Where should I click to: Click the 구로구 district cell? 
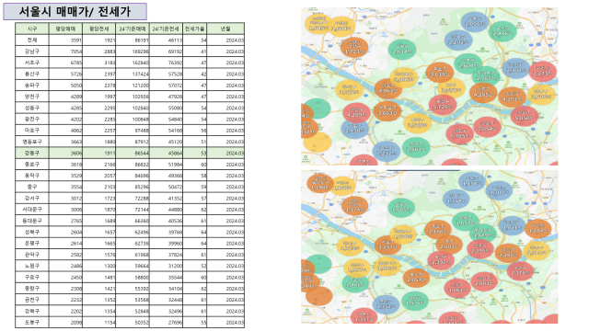pos(32,277)
